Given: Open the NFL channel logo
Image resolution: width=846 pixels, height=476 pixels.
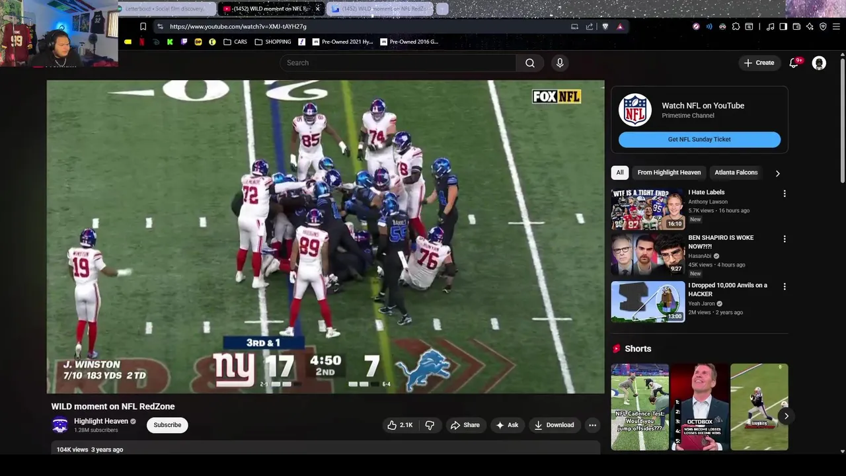Looking at the screenshot, I should pyautogui.click(x=635, y=110).
